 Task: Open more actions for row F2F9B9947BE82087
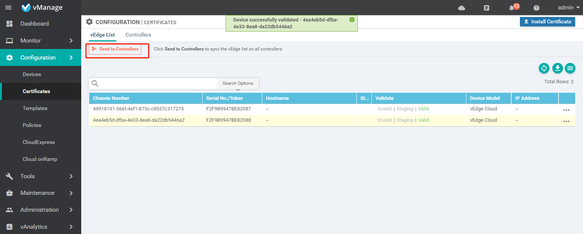566,110
